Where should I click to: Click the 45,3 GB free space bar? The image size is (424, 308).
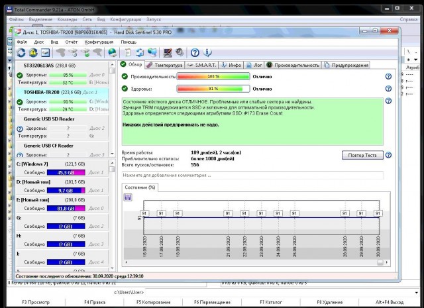66,172
